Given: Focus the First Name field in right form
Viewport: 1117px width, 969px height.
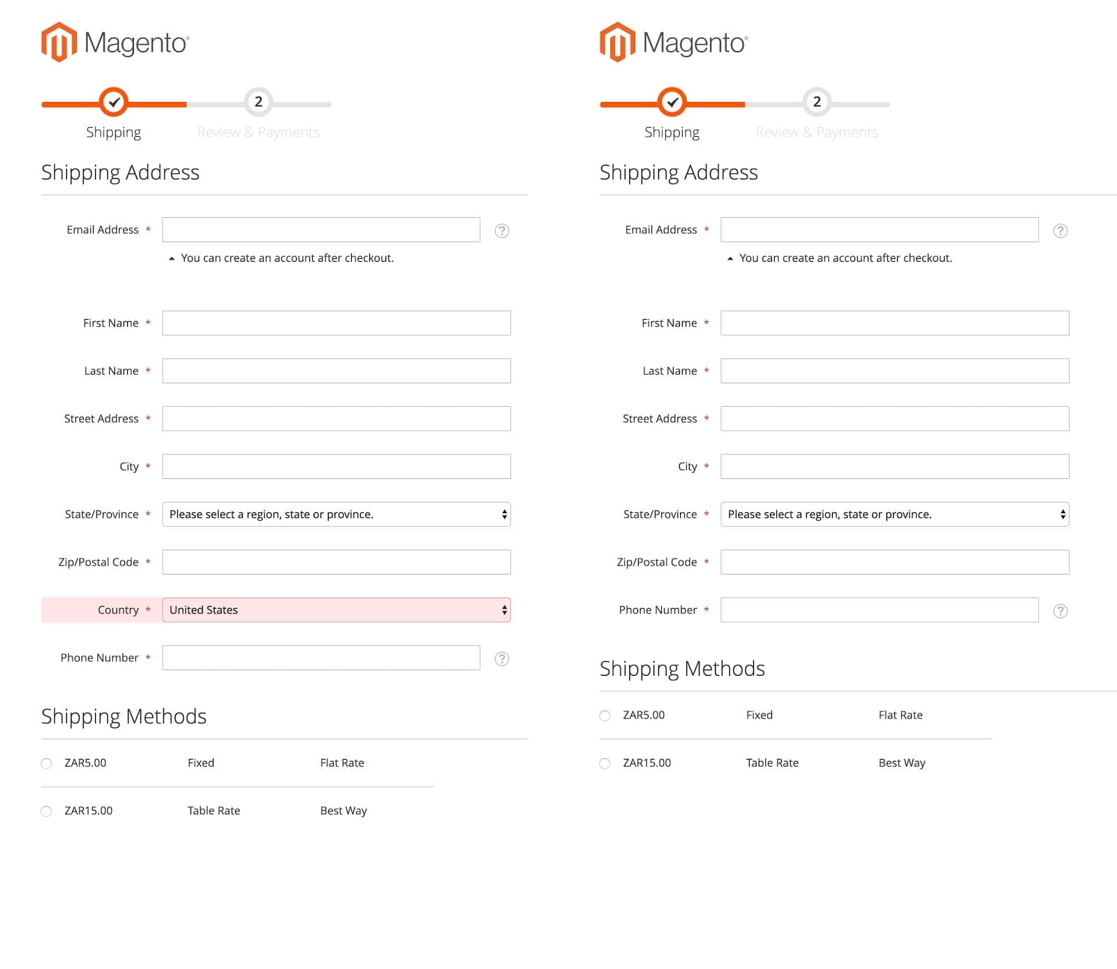Looking at the screenshot, I should 894,323.
